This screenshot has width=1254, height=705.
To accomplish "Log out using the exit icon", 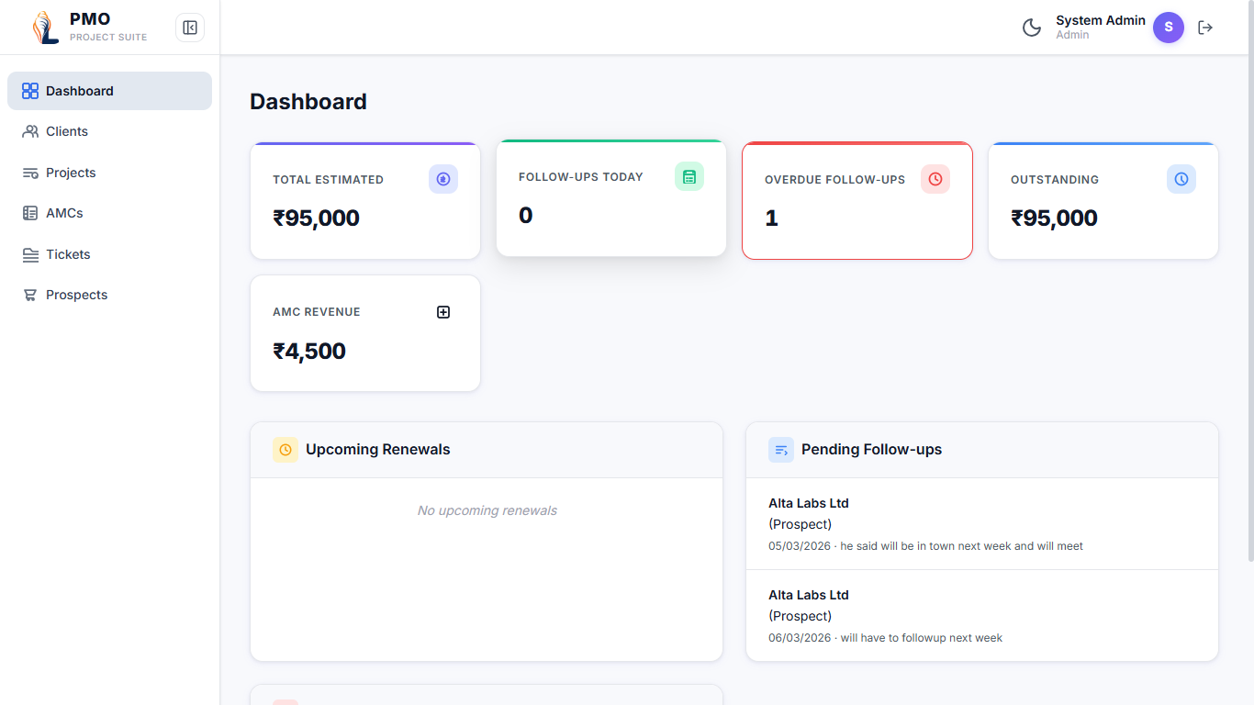I will point(1205,28).
